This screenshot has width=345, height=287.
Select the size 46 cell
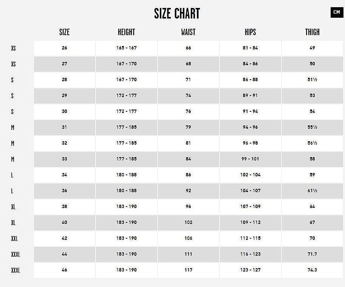pos(65,270)
